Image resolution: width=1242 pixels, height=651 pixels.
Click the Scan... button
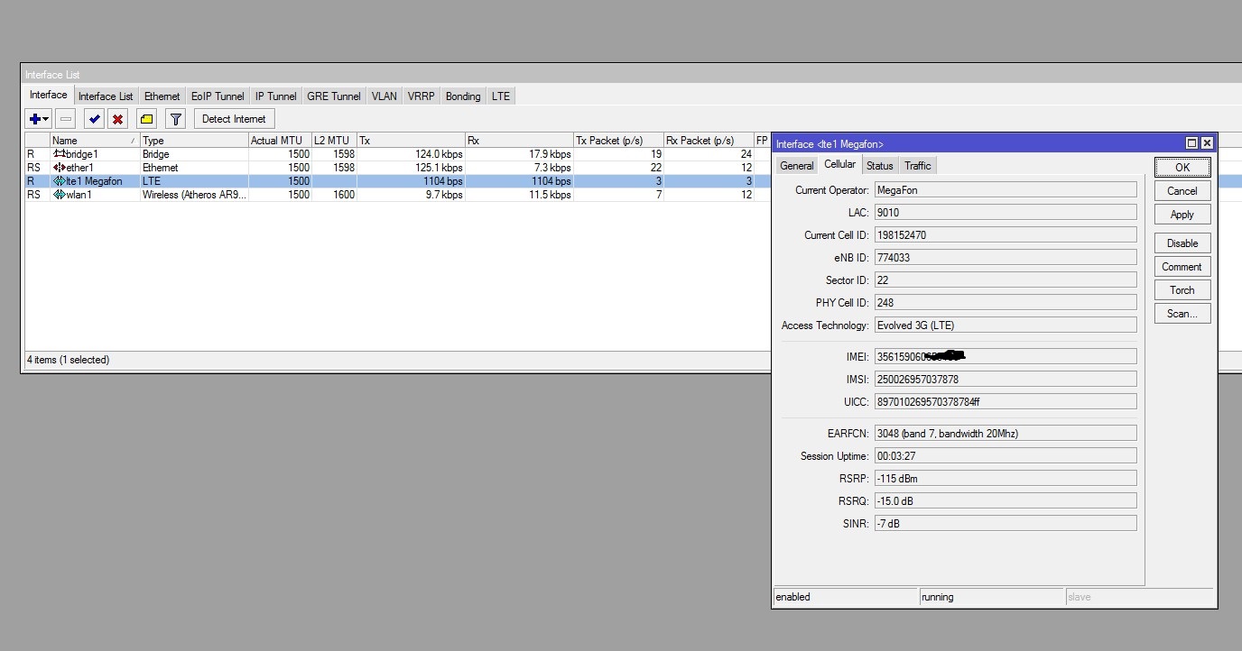click(x=1182, y=314)
